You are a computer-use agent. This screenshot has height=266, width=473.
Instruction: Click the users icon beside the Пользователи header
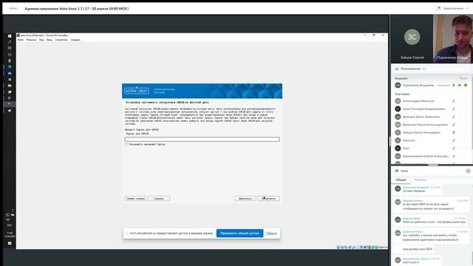pyautogui.click(x=397, y=69)
